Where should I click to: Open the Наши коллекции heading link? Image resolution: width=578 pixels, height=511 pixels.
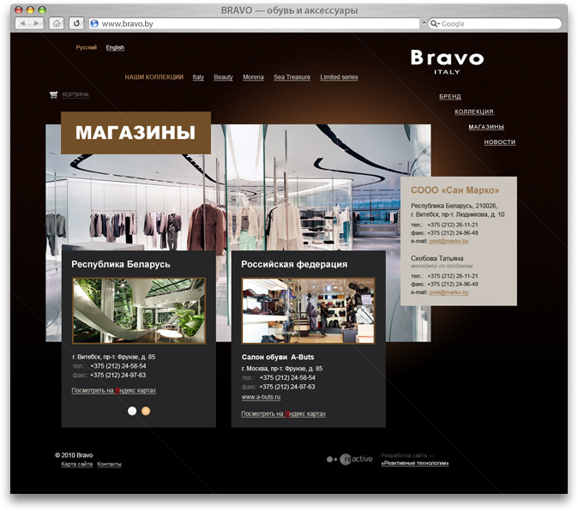154,77
